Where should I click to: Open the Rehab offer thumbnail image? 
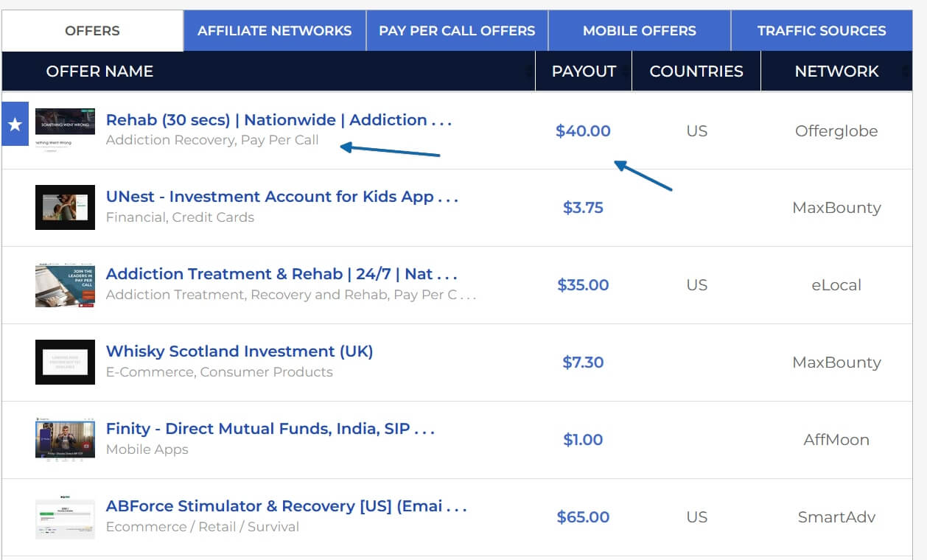[65, 130]
